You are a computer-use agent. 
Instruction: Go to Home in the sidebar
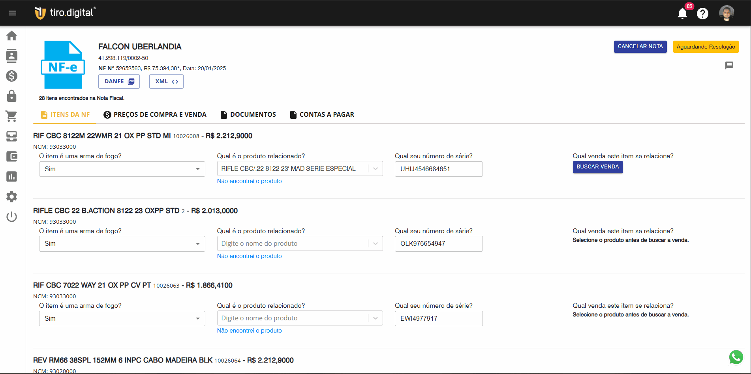pos(12,36)
